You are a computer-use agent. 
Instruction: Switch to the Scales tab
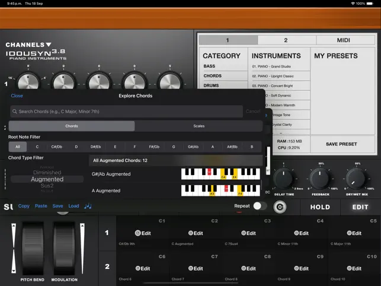pos(198,126)
